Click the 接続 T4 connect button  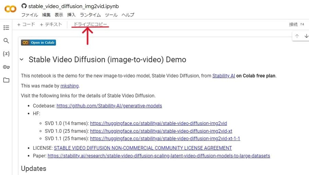coord(296,24)
